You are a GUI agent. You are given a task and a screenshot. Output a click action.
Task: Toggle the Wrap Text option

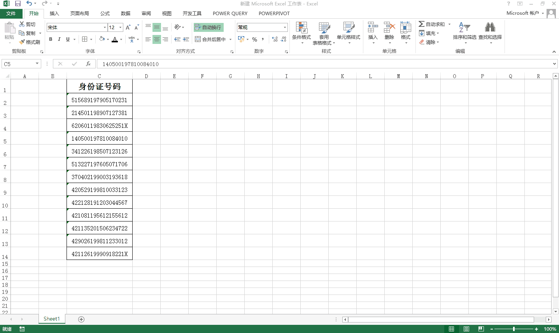point(209,27)
